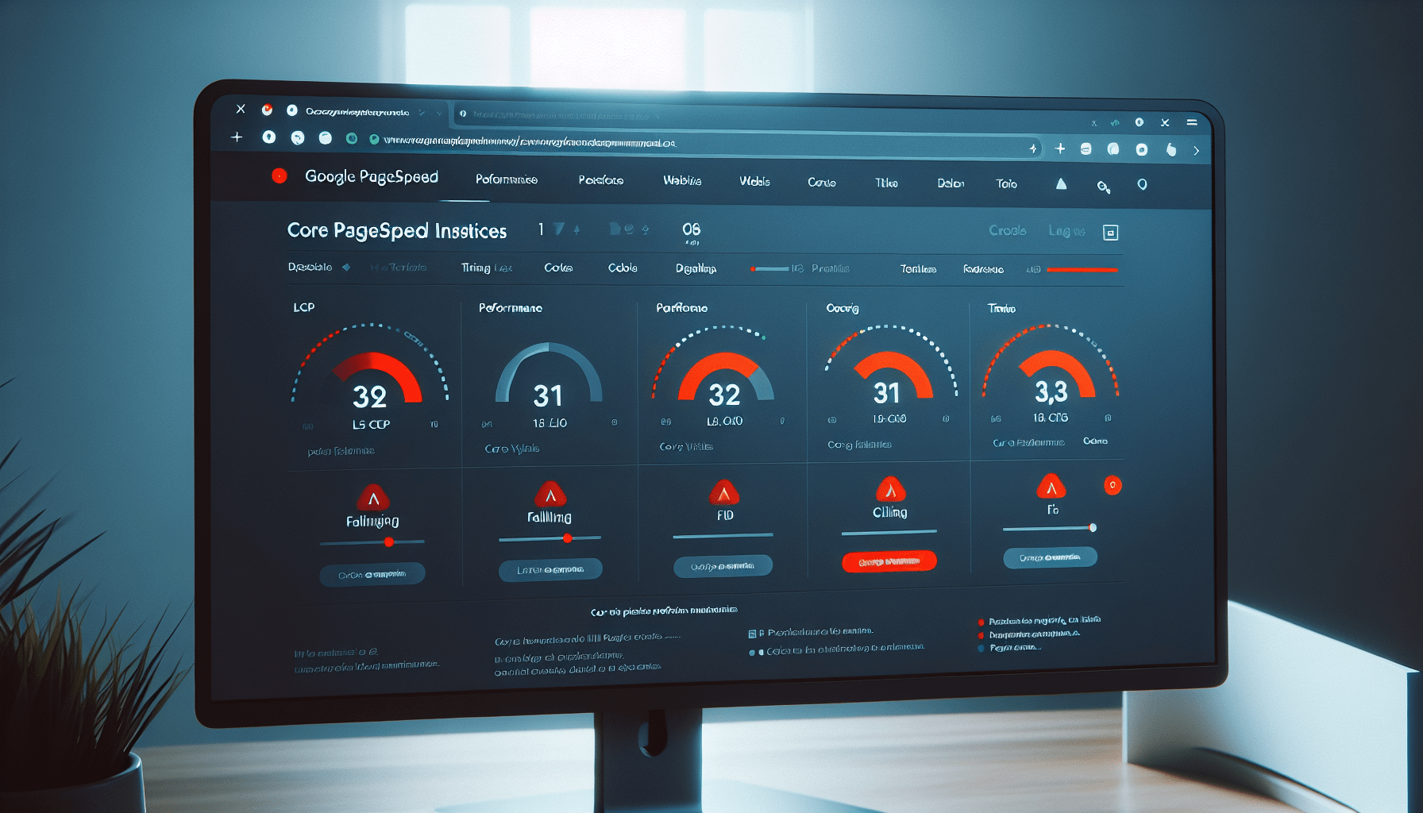Open the hamburger menu in the browser's top-right corner
Image resolution: width=1423 pixels, height=813 pixels.
click(x=1192, y=122)
